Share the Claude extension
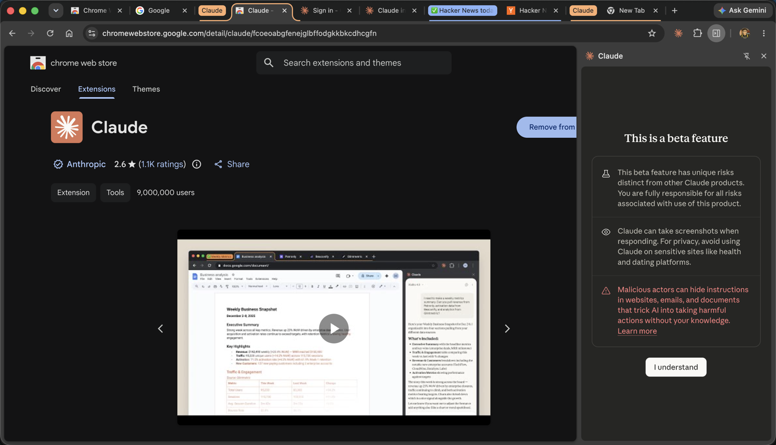Viewport: 776px width, 445px height. (x=232, y=164)
